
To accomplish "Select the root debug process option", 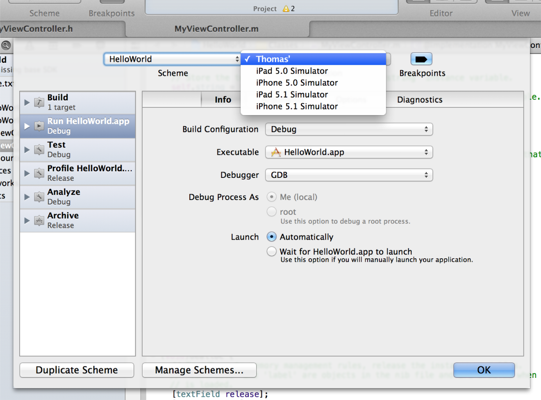I will tap(271, 212).
